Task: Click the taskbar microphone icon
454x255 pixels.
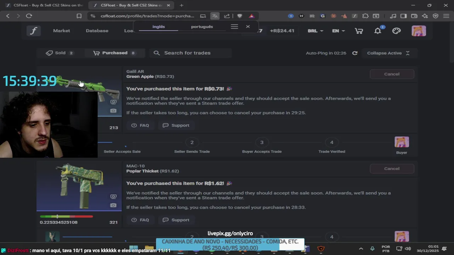Action: (372, 249)
